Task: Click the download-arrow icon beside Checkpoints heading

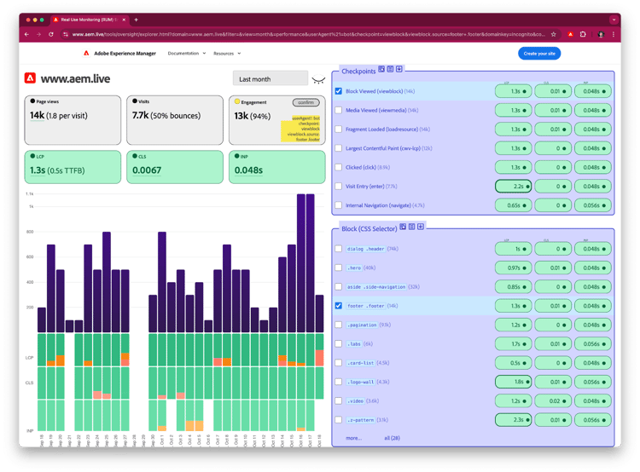Action: click(399, 69)
